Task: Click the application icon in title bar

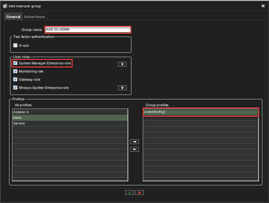Action: point(4,6)
